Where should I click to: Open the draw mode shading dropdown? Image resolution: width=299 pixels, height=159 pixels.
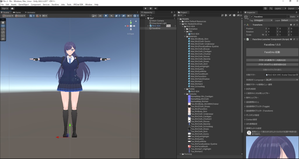tap(94, 16)
